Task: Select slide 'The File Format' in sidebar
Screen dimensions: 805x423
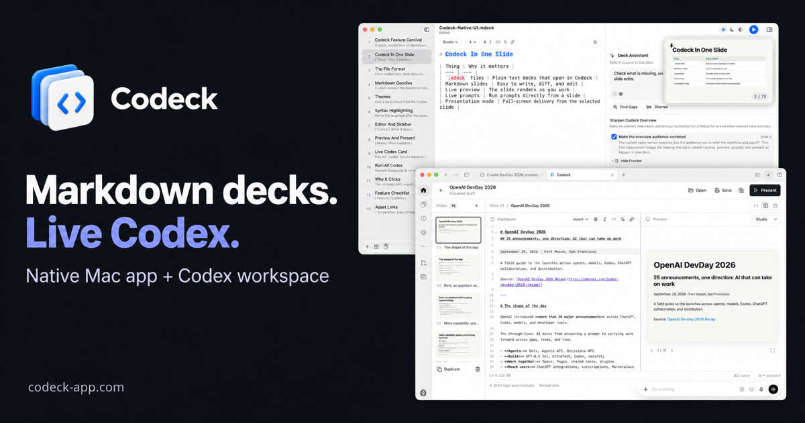Action: coord(397,70)
